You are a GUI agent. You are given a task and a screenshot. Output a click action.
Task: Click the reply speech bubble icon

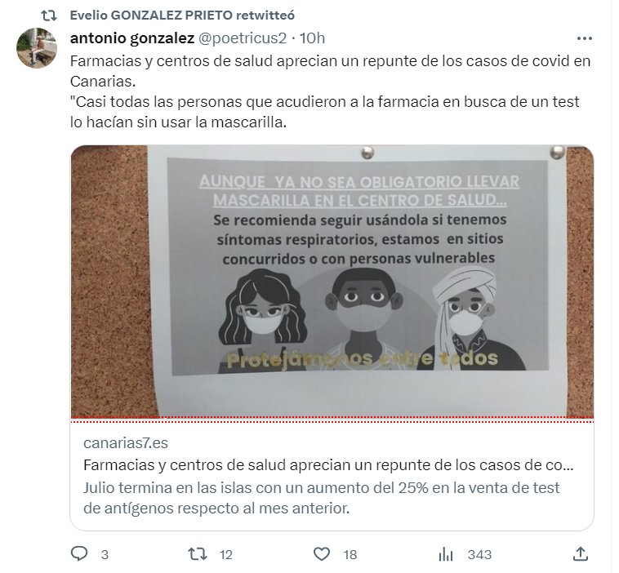tap(79, 554)
